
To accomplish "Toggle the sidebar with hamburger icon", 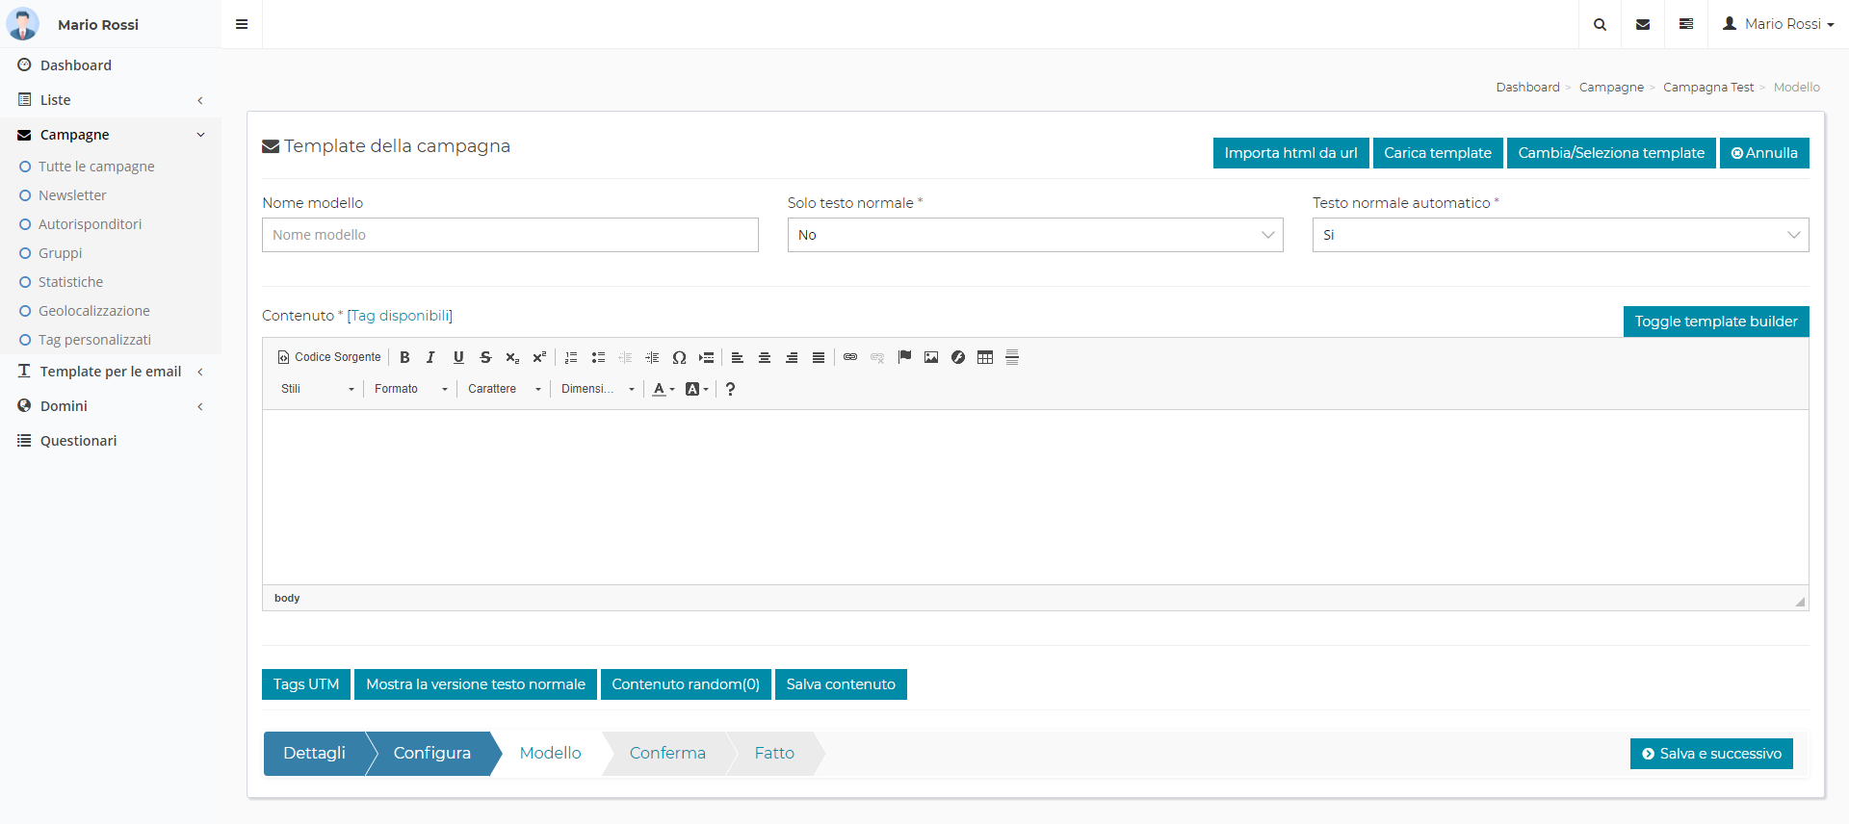I will pos(242,24).
